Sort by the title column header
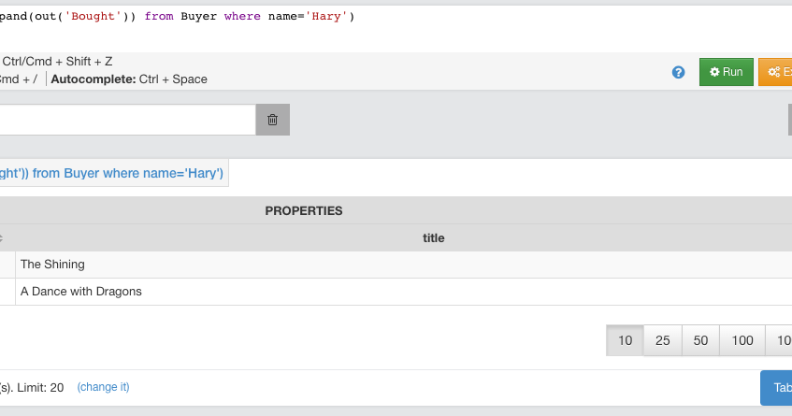 pyautogui.click(x=433, y=238)
